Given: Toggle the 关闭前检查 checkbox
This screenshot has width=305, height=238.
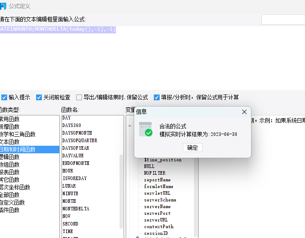Looking at the screenshot, I should pos(39,97).
